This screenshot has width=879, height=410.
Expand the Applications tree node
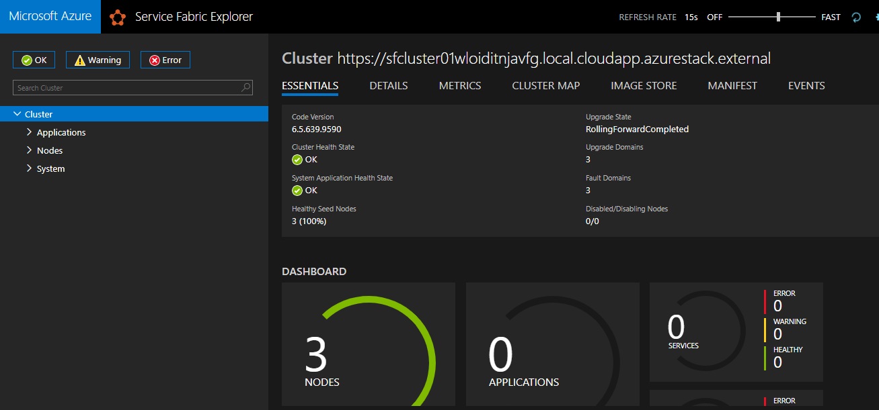(x=30, y=132)
